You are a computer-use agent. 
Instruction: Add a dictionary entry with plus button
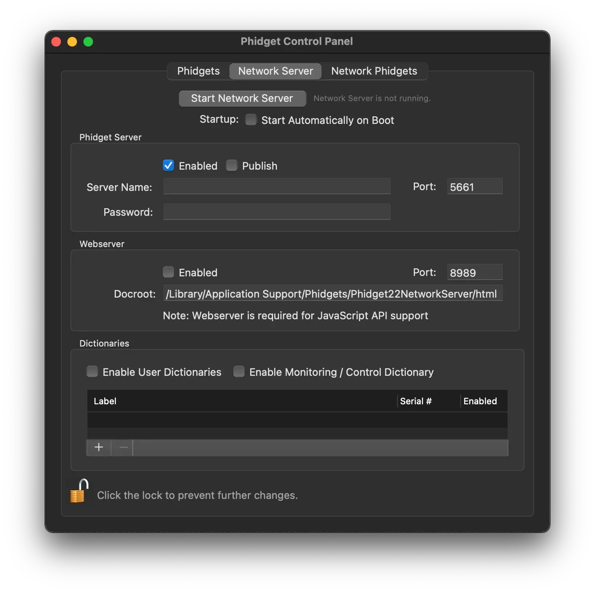point(99,447)
